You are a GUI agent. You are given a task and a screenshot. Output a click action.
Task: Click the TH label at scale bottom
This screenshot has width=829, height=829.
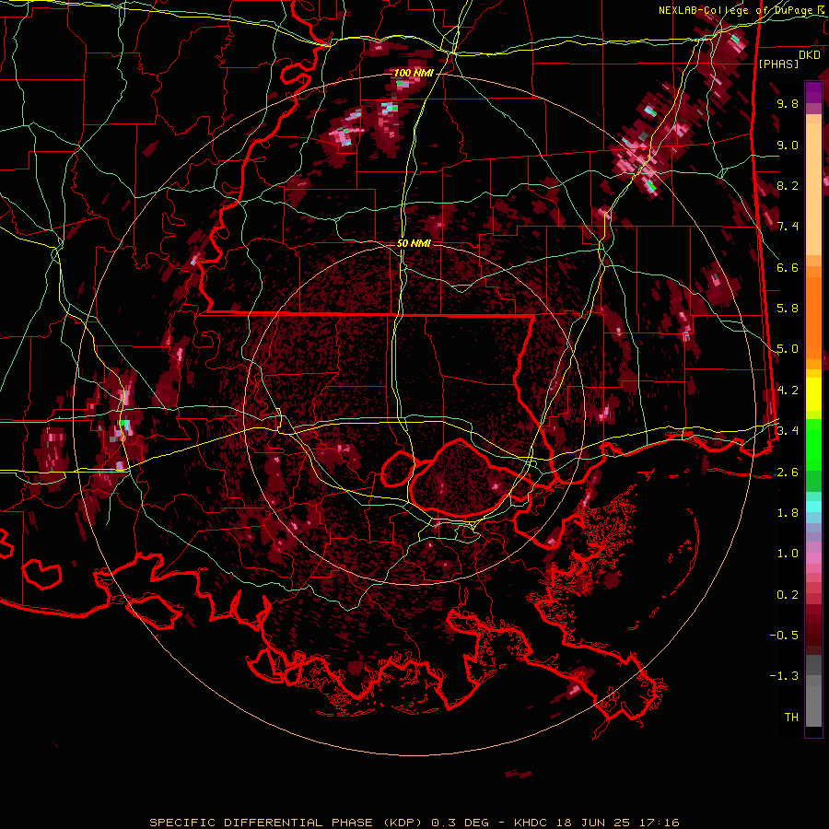coord(791,718)
